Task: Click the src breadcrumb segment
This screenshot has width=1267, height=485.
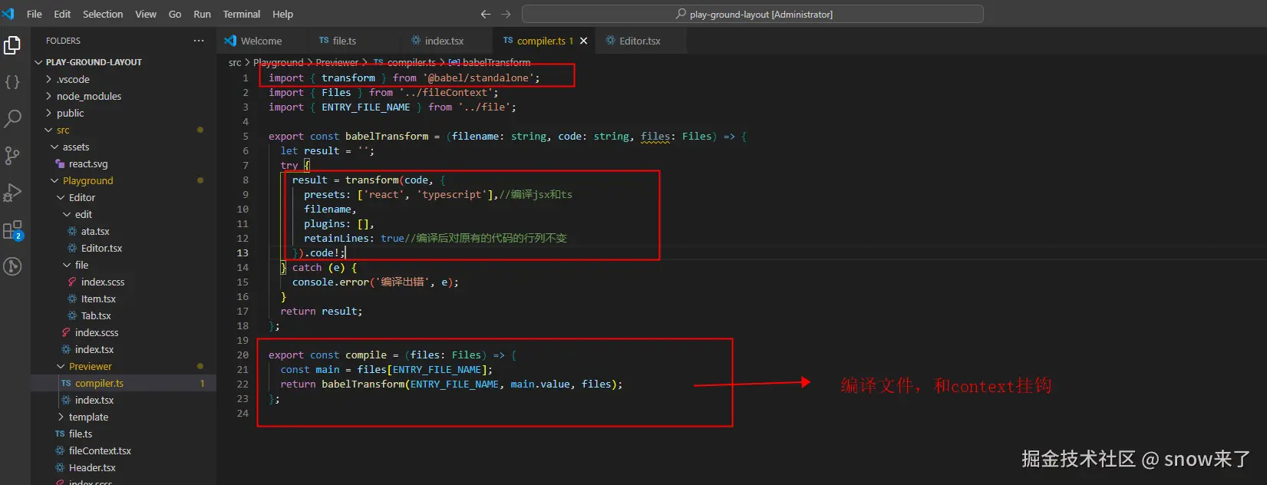Action: point(235,62)
